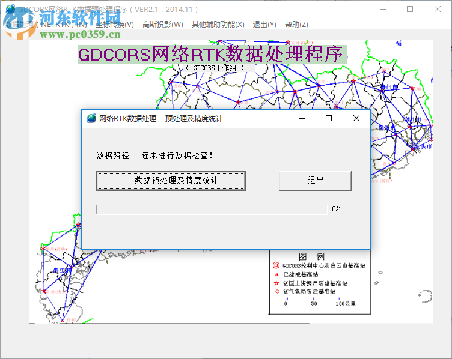The width and height of the screenshot is (452, 359).
Task: Minimize the 网络RTK数据处理 dialog
Action: 302,118
